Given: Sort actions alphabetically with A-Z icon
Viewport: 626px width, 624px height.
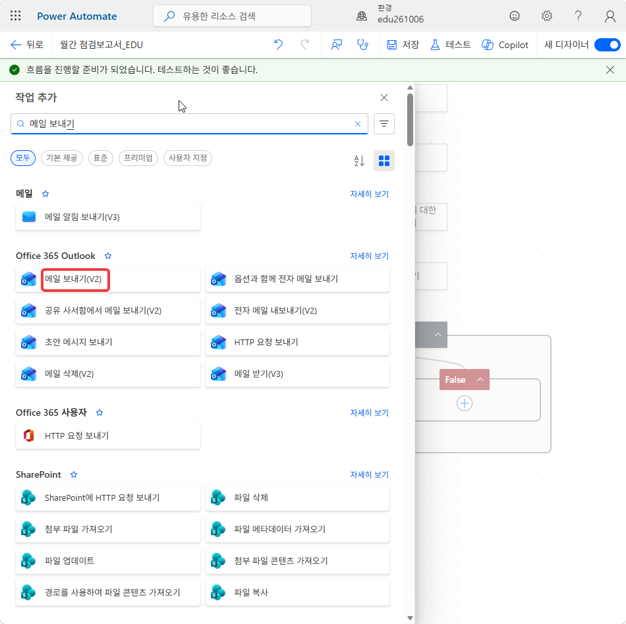Looking at the screenshot, I should pos(359,161).
